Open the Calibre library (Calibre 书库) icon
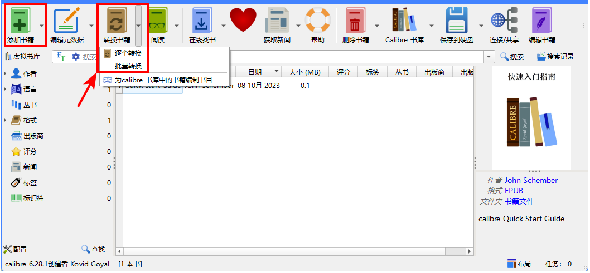This screenshot has height=273, width=590. pos(404,20)
